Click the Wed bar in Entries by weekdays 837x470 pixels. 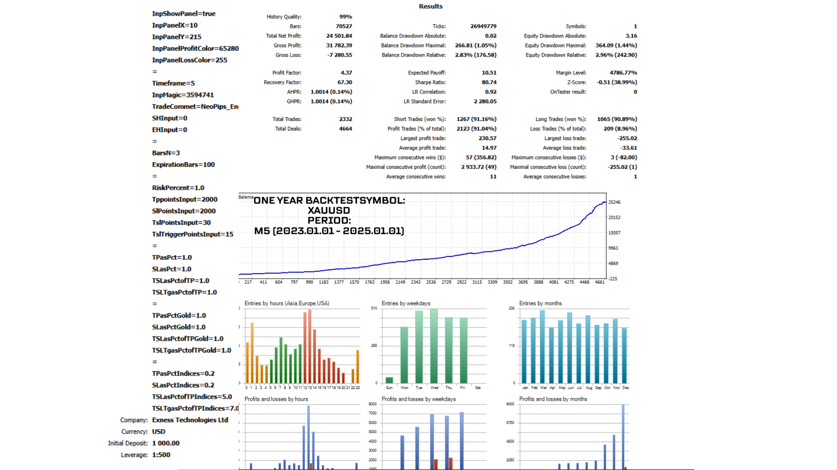tap(434, 346)
